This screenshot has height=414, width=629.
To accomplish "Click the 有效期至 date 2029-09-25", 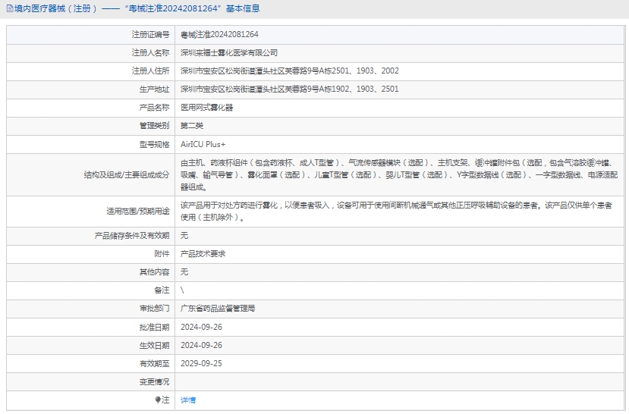I will pos(201,363).
